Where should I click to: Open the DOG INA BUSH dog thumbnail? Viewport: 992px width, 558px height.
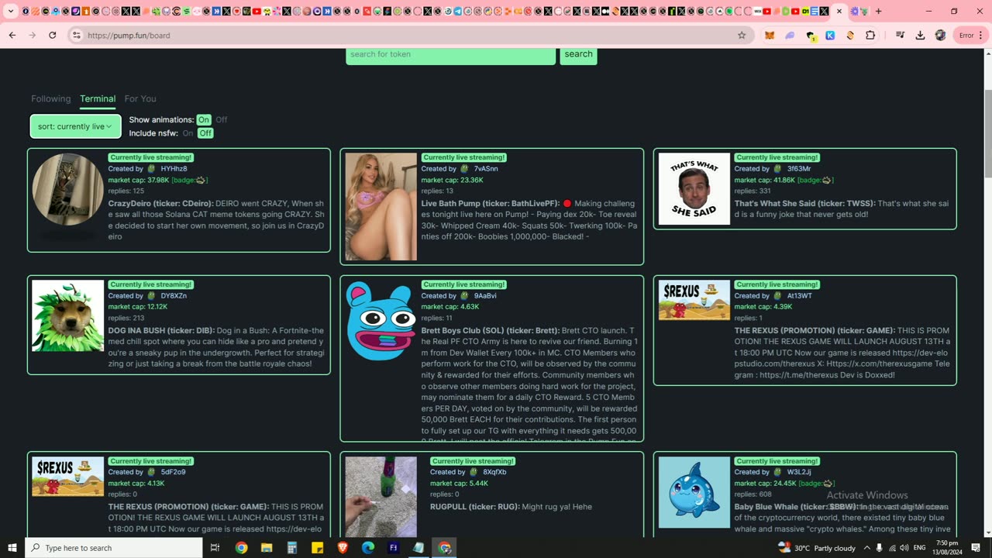[67, 315]
